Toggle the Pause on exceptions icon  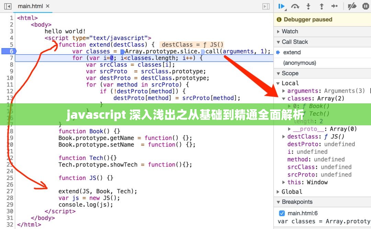pyautogui.click(x=365, y=6)
